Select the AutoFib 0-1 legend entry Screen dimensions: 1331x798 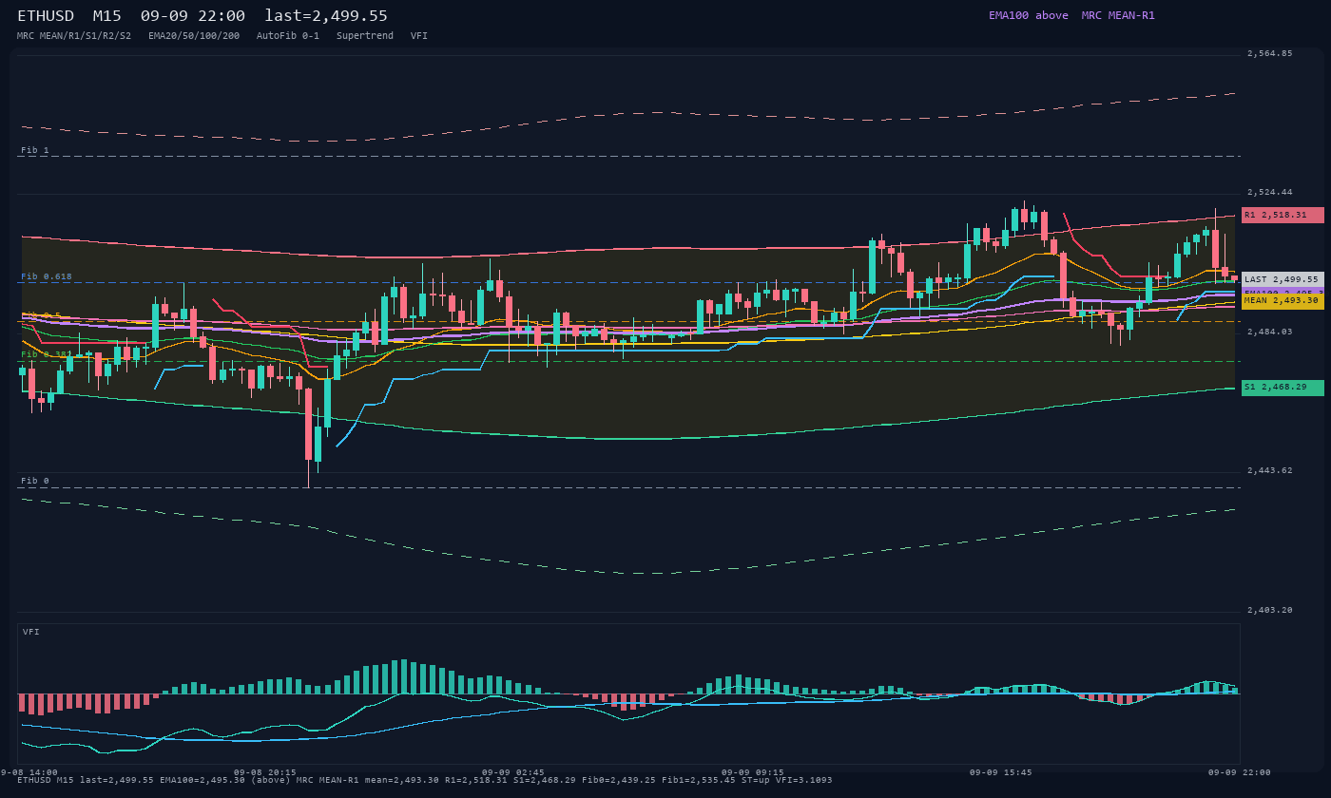pyautogui.click(x=287, y=35)
